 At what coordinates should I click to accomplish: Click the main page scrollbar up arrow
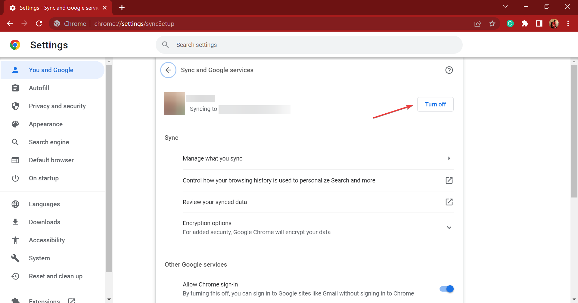(574, 61)
